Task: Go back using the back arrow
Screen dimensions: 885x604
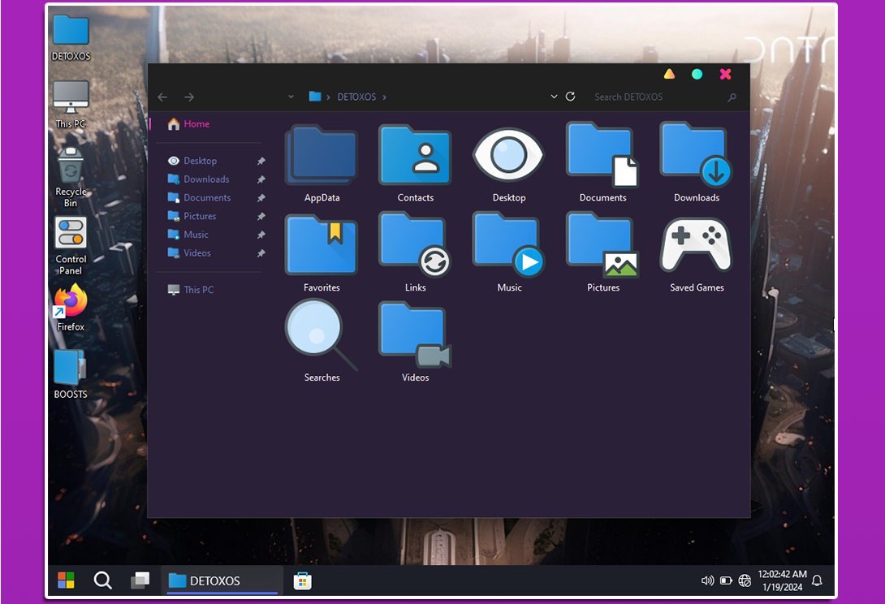Action: (162, 97)
